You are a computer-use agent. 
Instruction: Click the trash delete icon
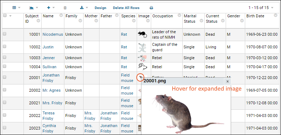(65, 8)
